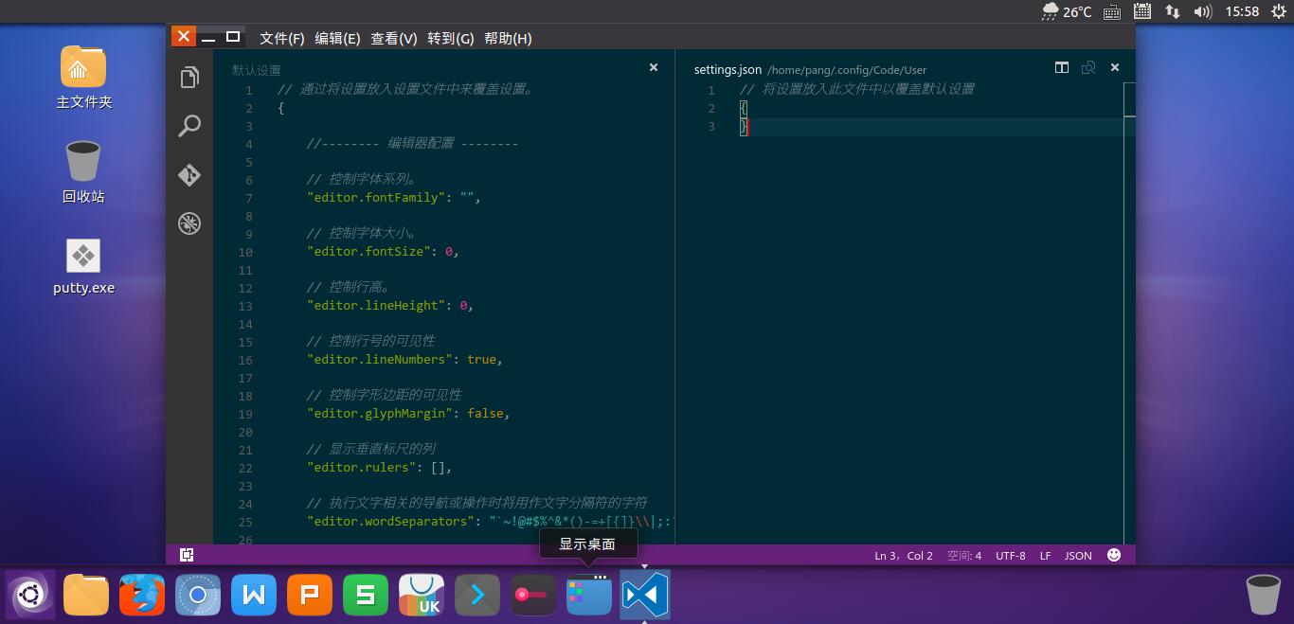
Task: Open the 帮助(H) menu
Action: point(508,38)
